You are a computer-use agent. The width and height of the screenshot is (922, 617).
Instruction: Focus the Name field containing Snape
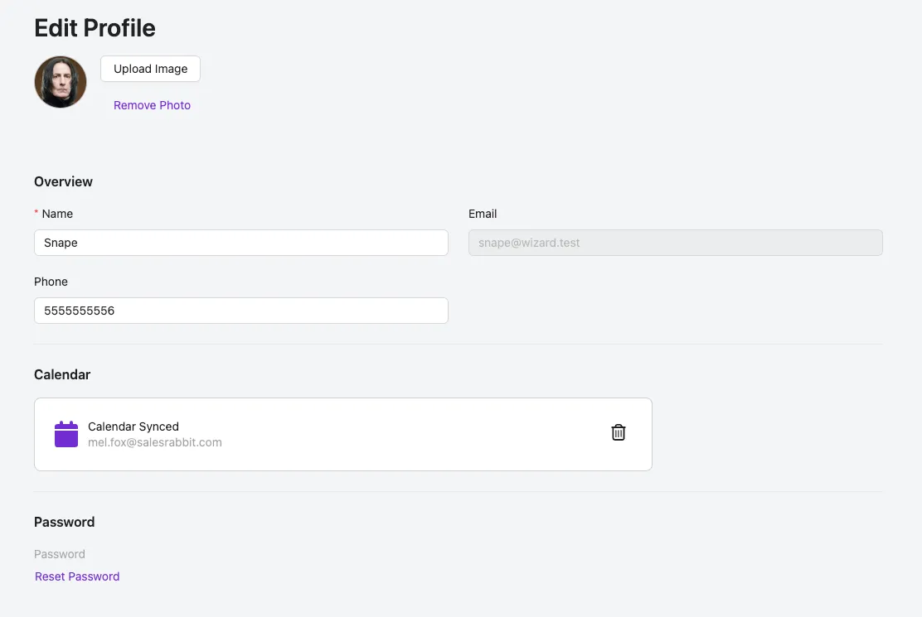240,243
